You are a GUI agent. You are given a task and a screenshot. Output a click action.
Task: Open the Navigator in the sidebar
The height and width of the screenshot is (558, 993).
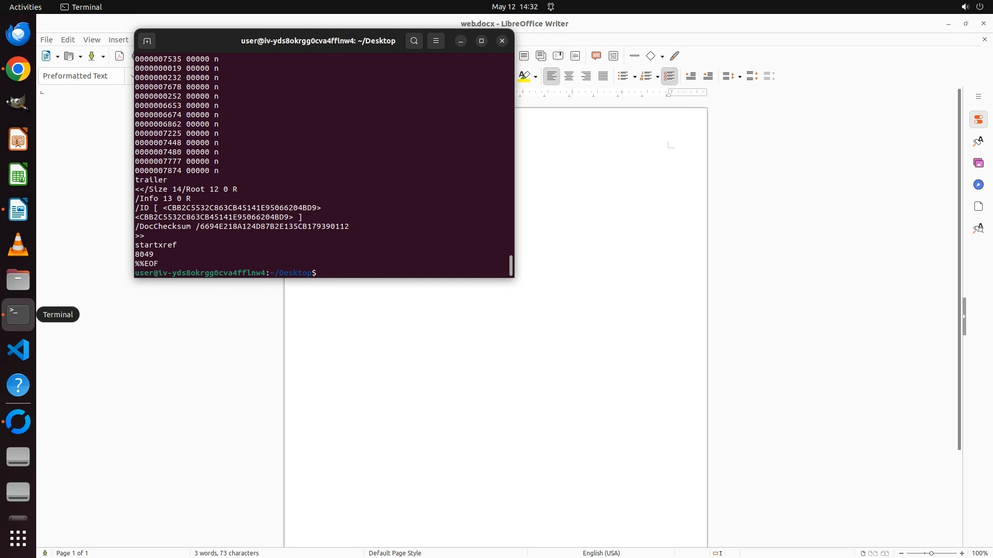point(978,184)
